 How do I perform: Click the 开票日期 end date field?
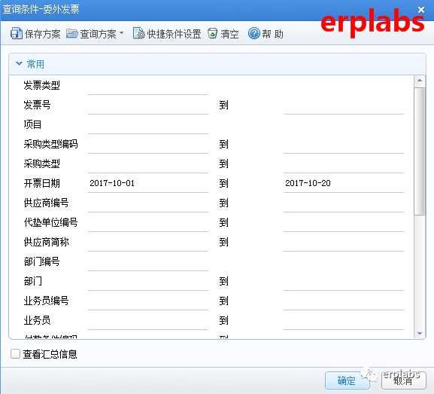(x=344, y=183)
